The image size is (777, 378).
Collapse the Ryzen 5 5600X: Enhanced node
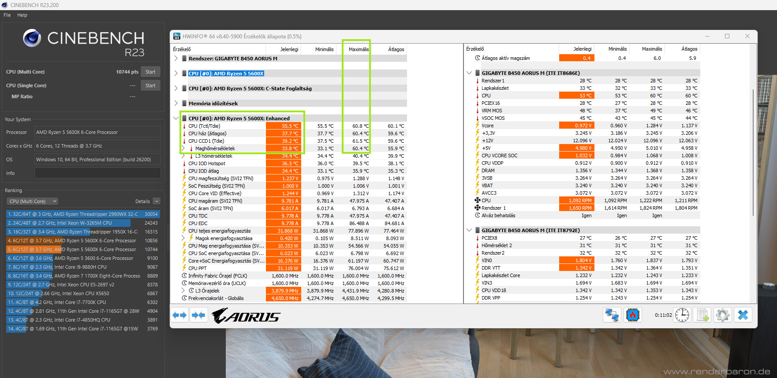pyautogui.click(x=176, y=119)
